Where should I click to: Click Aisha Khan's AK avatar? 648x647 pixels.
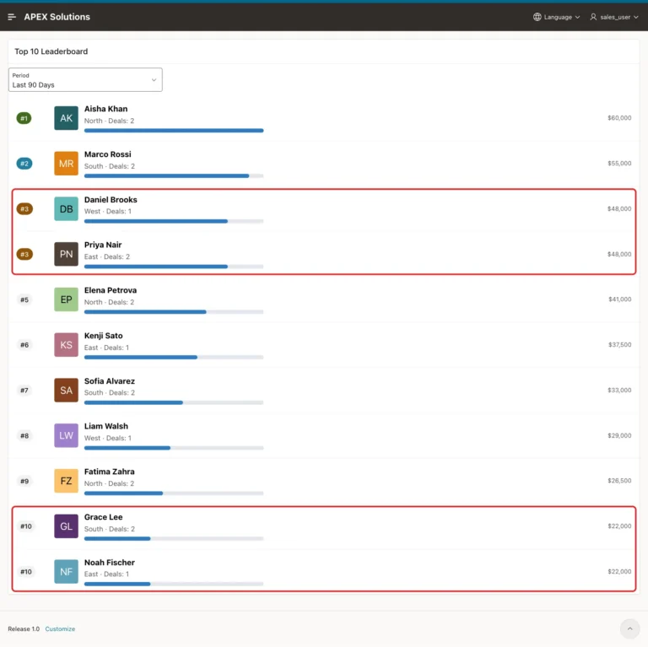[x=66, y=118]
